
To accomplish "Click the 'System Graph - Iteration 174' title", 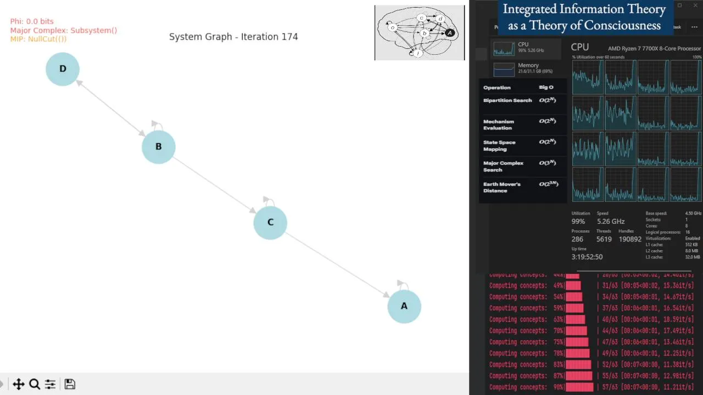I will coord(233,37).
